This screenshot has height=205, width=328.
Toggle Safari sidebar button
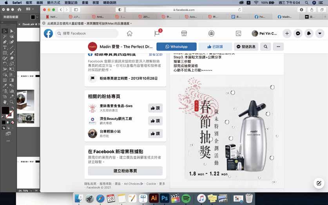pyautogui.click(x=76, y=10)
